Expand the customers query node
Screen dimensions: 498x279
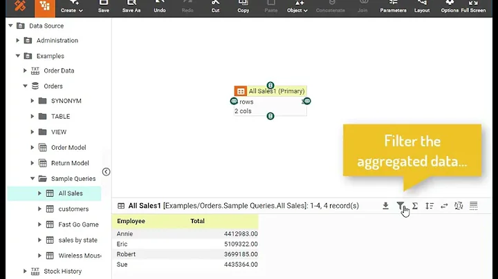coord(39,209)
